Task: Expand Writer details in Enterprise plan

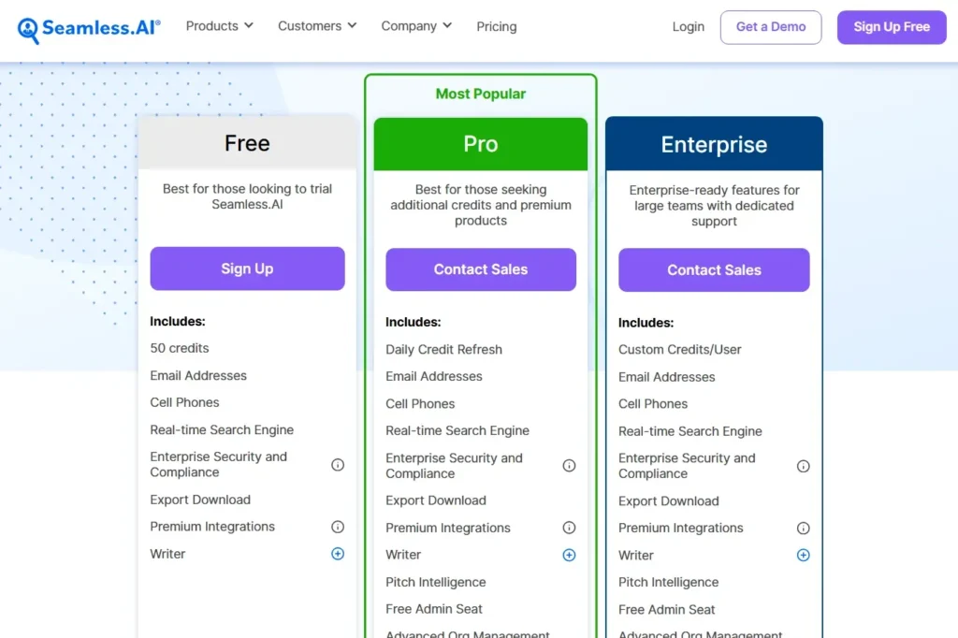Action: click(803, 555)
